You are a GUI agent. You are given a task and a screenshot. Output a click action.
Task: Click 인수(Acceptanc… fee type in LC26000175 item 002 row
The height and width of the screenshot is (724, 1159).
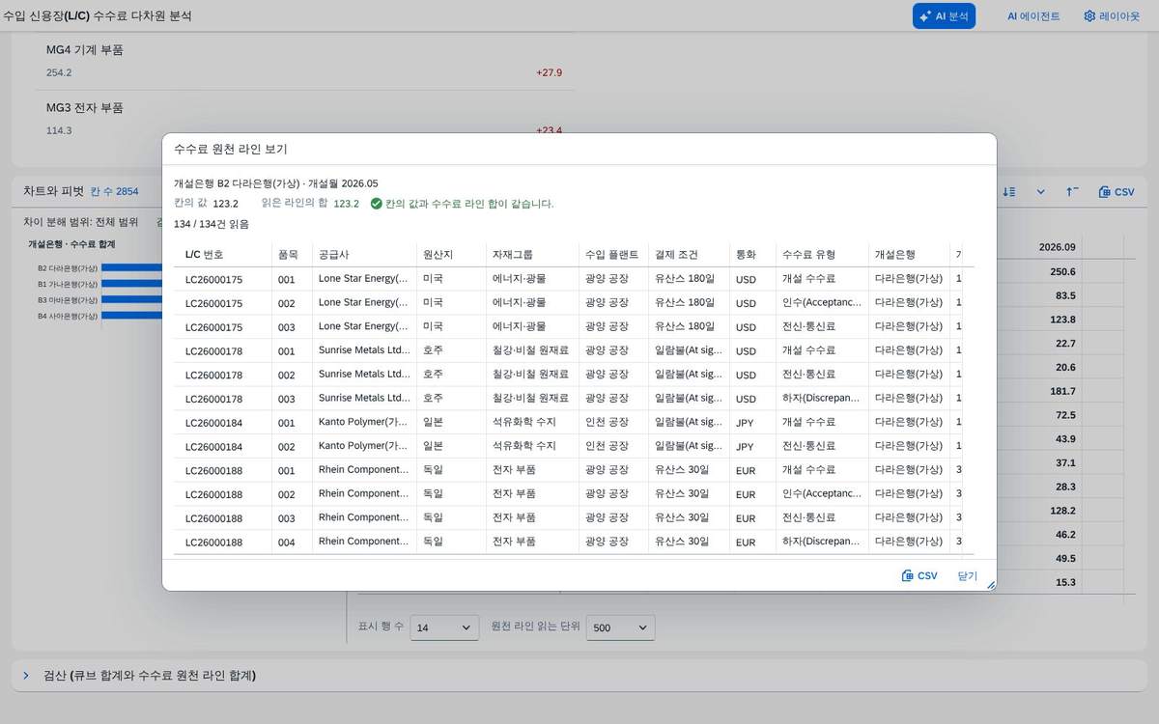click(x=822, y=303)
